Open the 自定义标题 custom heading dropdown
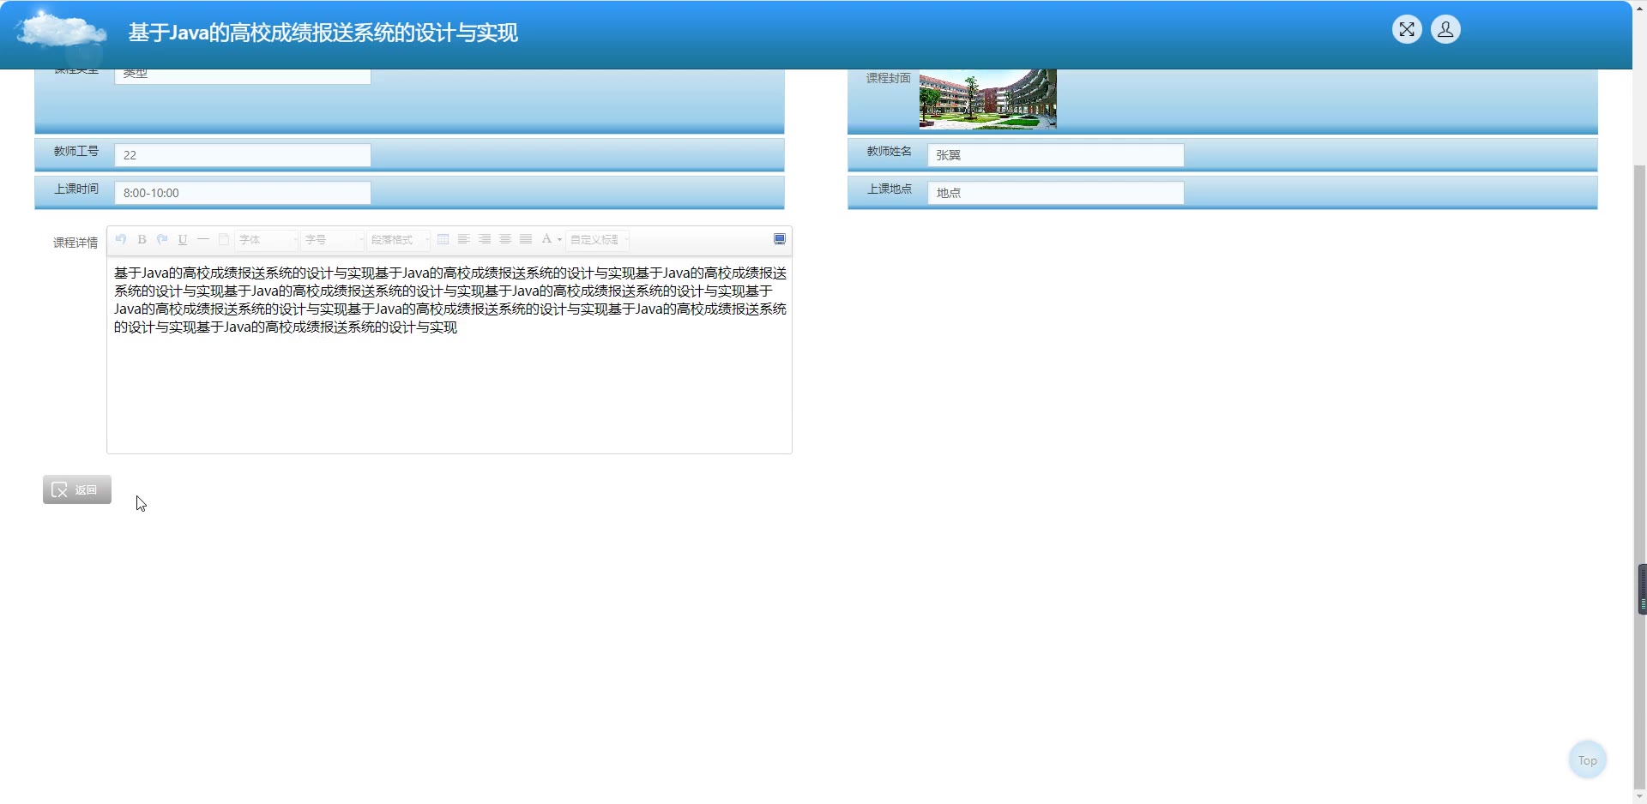Viewport: 1647px width, 804px height. [x=598, y=240]
